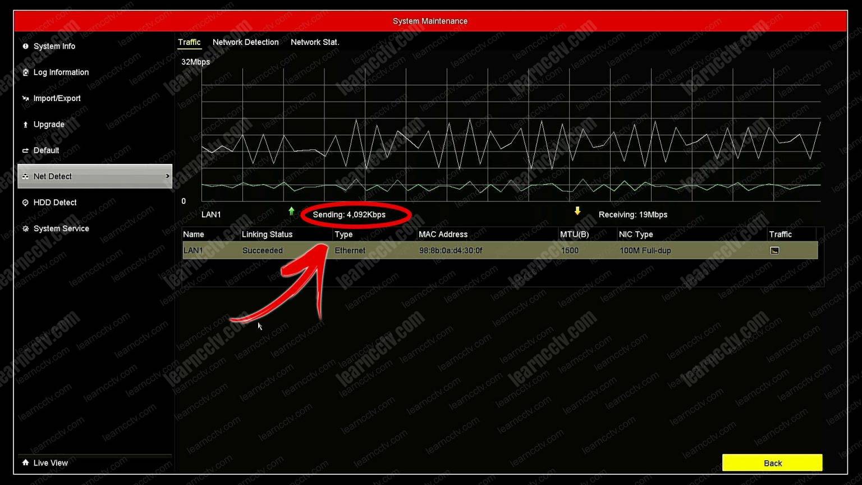Click the Import/Export arrows icon
862x485 pixels.
[25, 98]
